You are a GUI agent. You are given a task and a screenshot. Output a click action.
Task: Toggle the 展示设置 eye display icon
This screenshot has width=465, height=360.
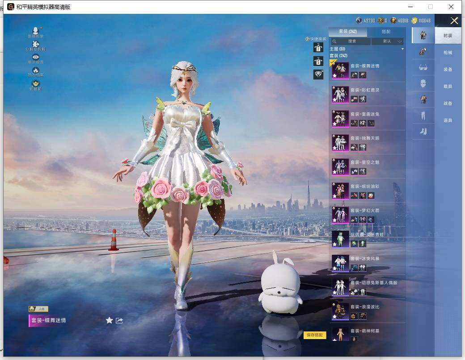[36, 58]
